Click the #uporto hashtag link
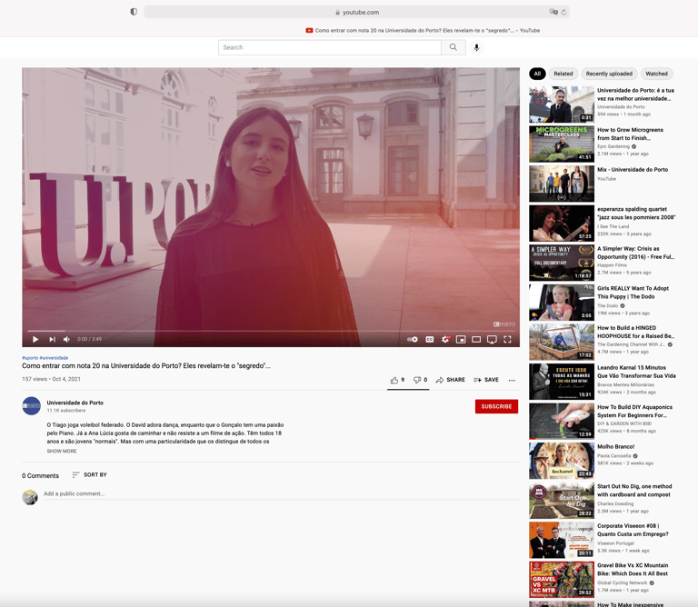Viewport: 698px width, 607px height. click(x=30, y=358)
